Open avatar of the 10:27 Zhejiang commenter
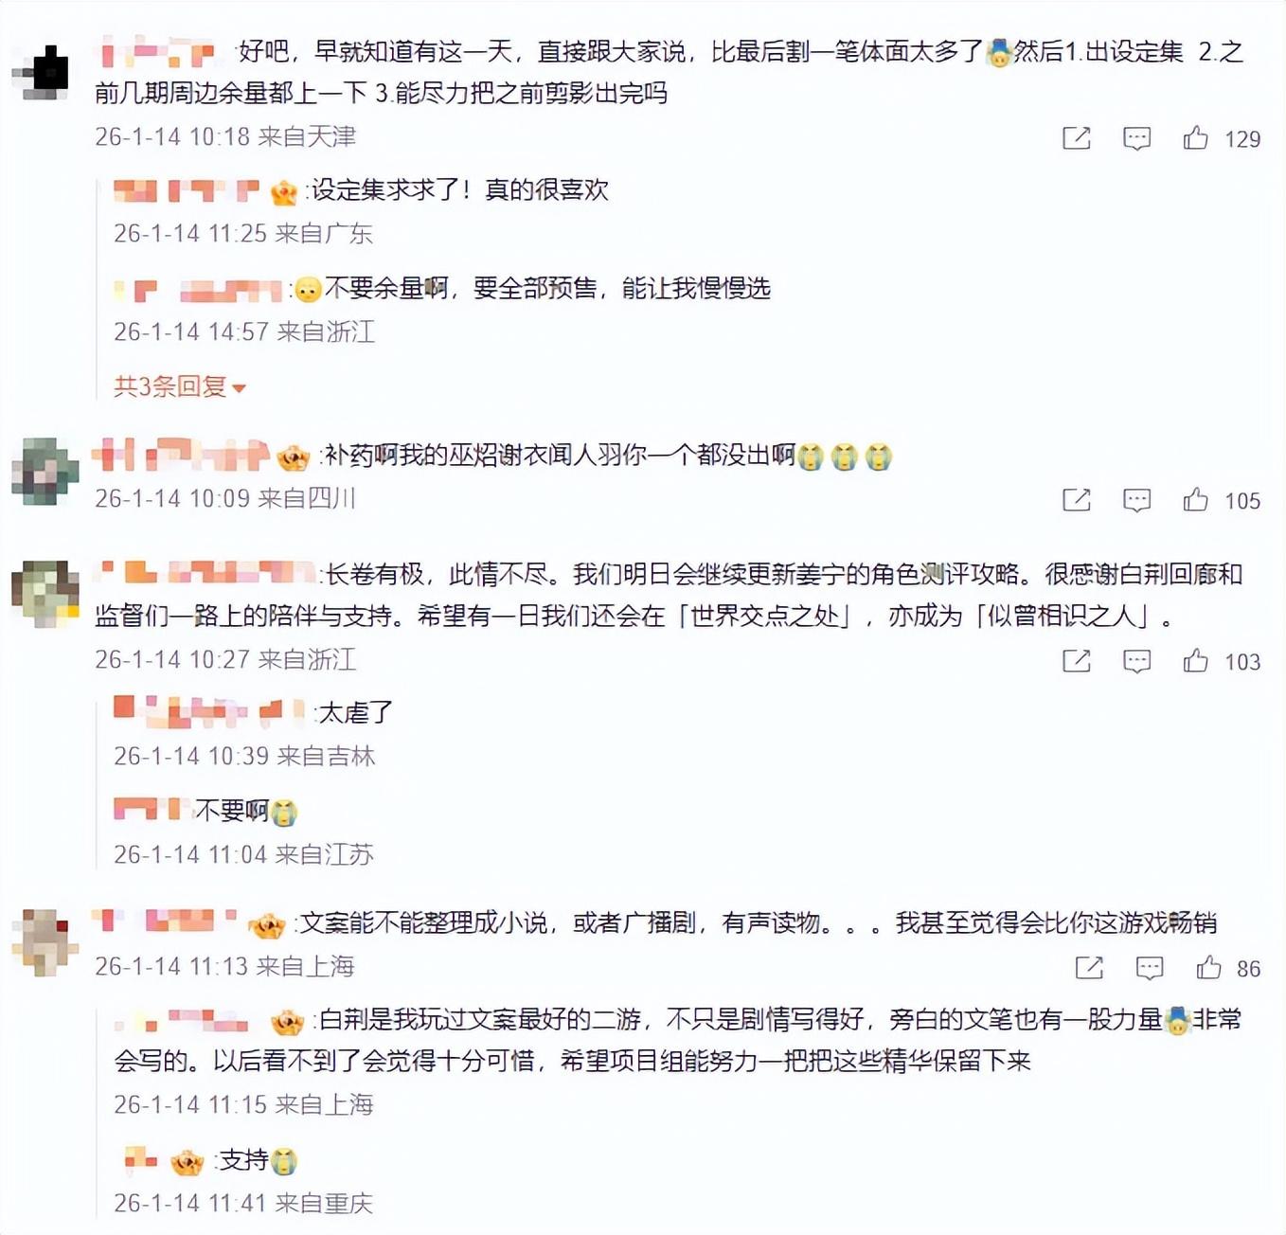 pos(45,595)
